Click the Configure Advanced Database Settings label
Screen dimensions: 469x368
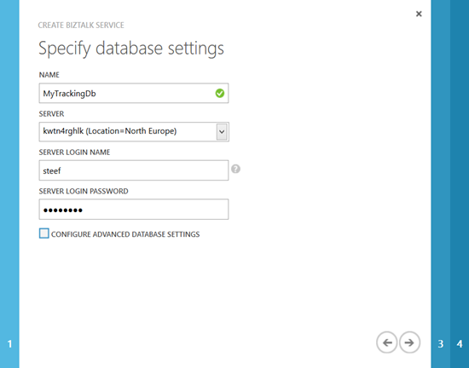click(x=125, y=234)
